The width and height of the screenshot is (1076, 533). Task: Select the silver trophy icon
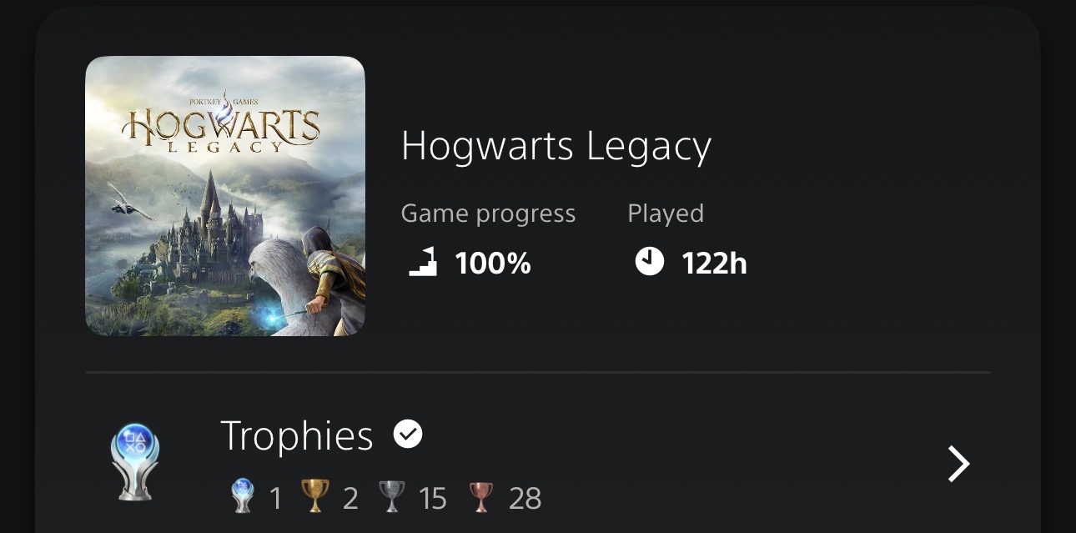[391, 497]
